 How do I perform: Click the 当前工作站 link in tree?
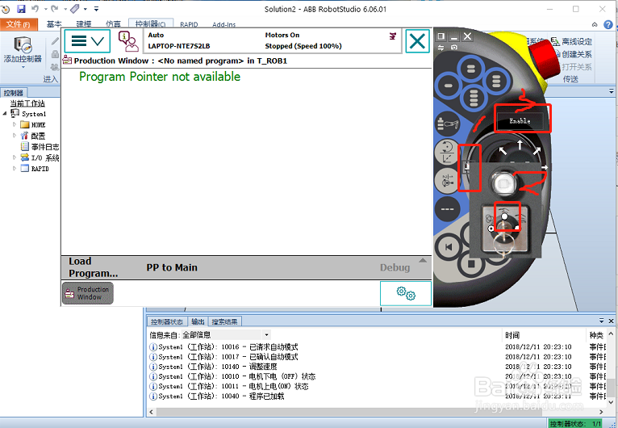[27, 103]
